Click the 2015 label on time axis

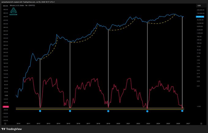click(x=68, y=124)
